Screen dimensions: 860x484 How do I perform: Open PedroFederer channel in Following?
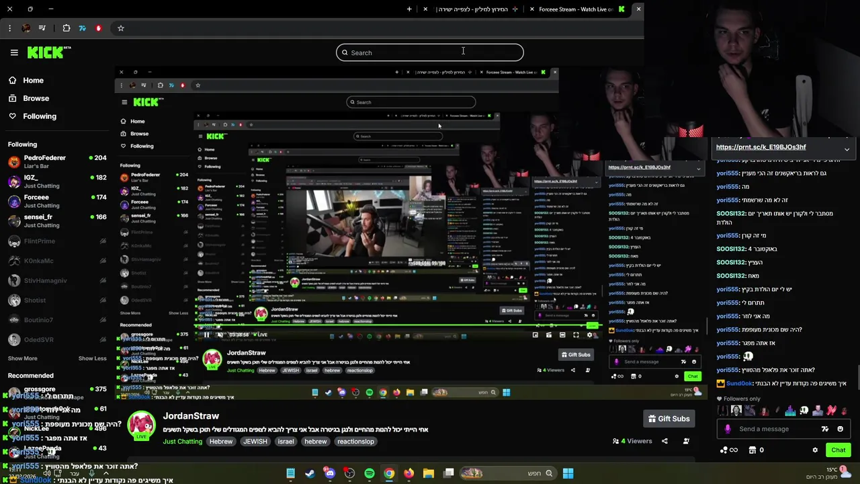click(56, 162)
